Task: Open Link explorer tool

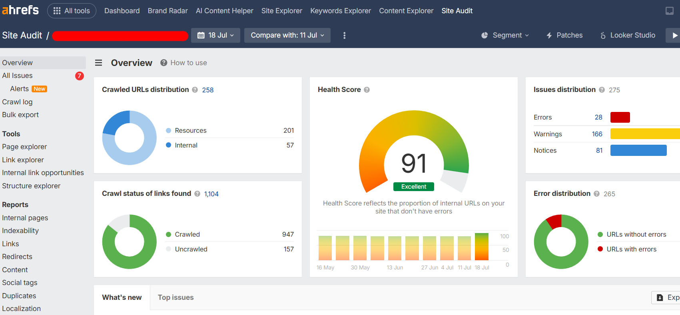Action: (x=23, y=160)
